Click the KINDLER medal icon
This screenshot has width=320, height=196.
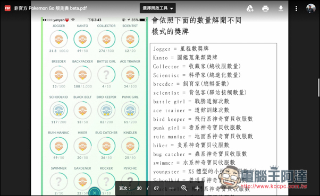[x=130, y=146]
